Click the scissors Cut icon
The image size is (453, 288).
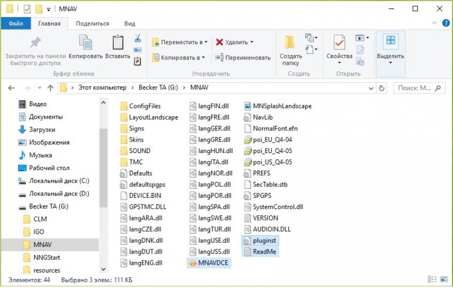click(138, 39)
